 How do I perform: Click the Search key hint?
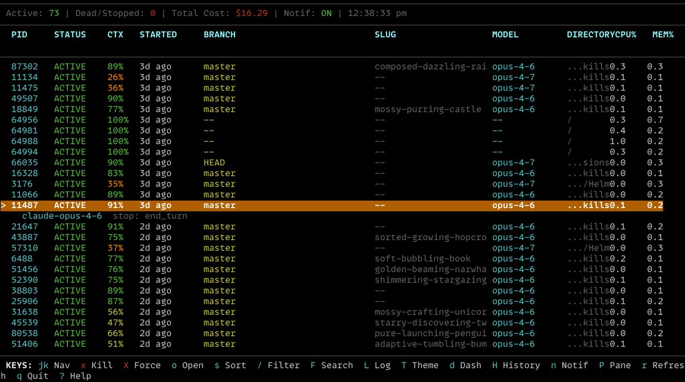tap(332, 365)
